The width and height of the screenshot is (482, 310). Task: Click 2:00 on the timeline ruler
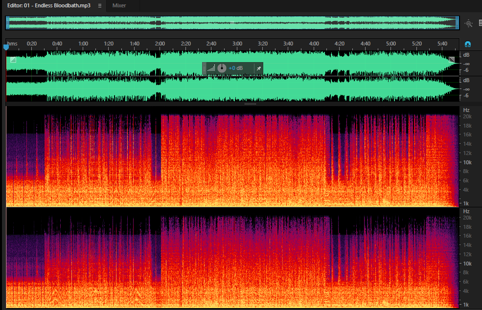click(160, 44)
